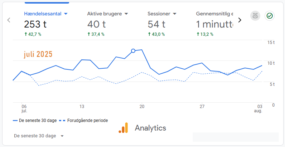The width and height of the screenshot is (285, 147).
Task: Click the previous metrics left arrow
Action: [9, 20]
